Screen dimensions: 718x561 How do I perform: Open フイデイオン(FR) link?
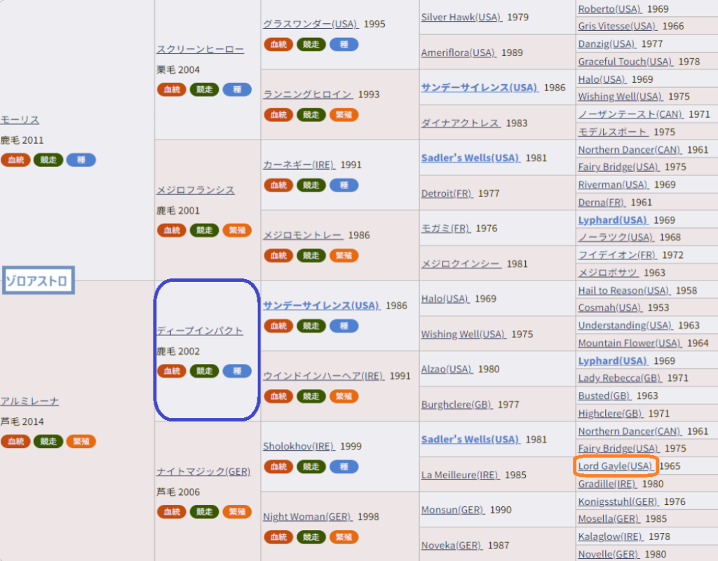pyautogui.click(x=617, y=255)
